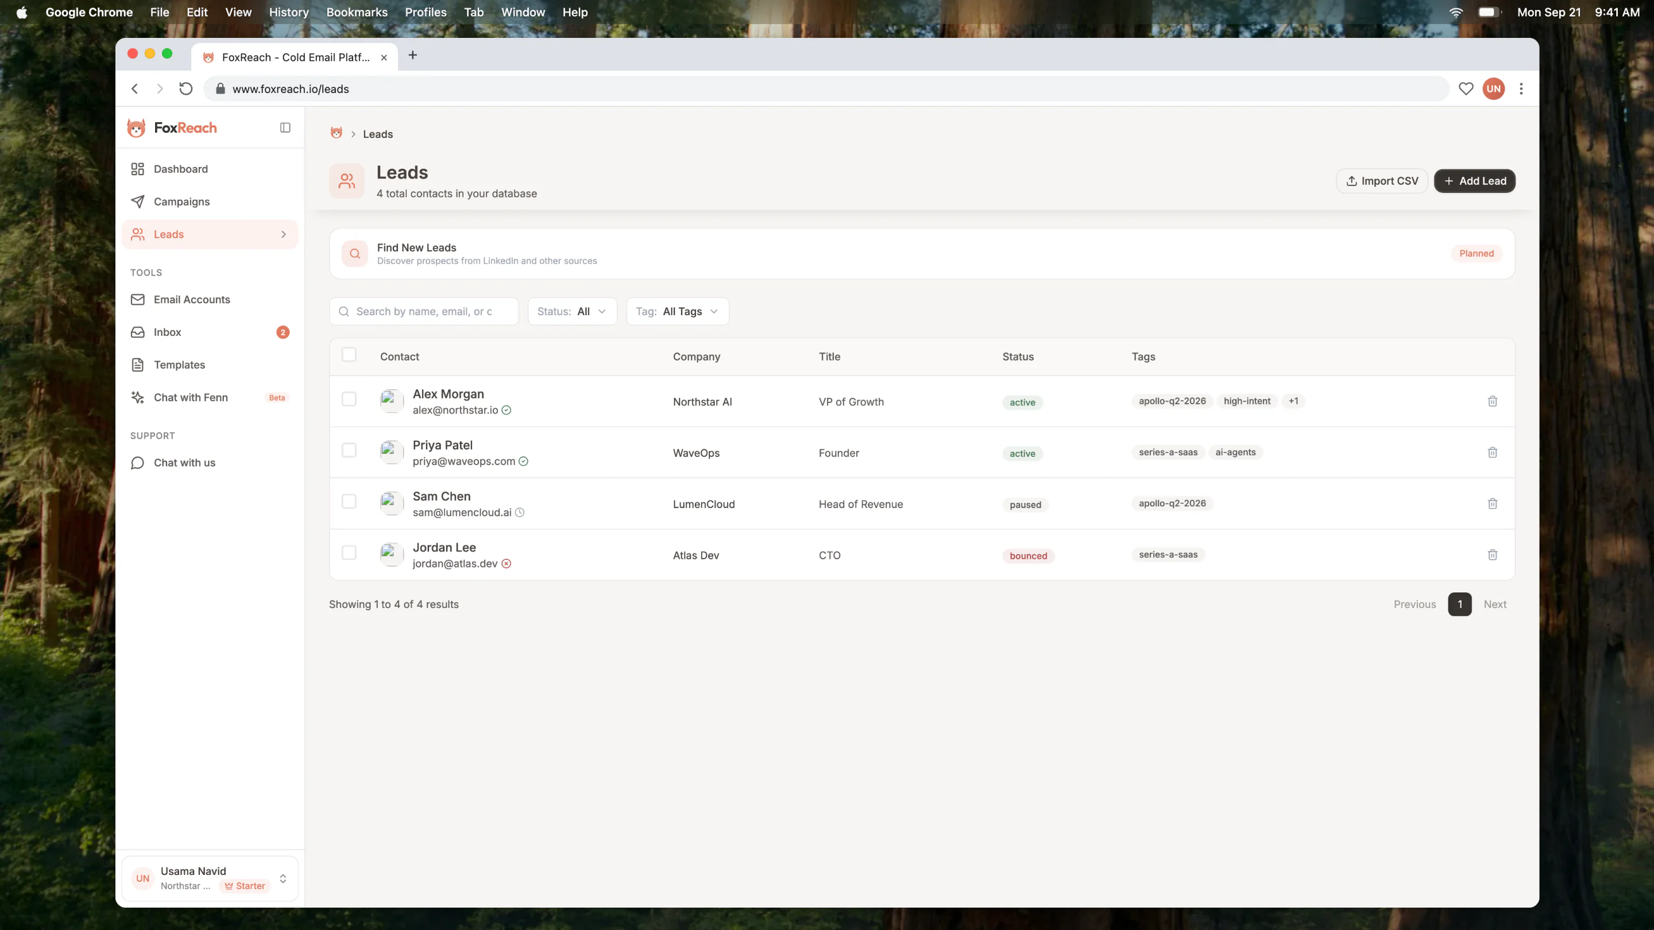Viewport: 1654px width, 930px height.
Task: Click the bounced status badge
Action: click(x=1028, y=556)
